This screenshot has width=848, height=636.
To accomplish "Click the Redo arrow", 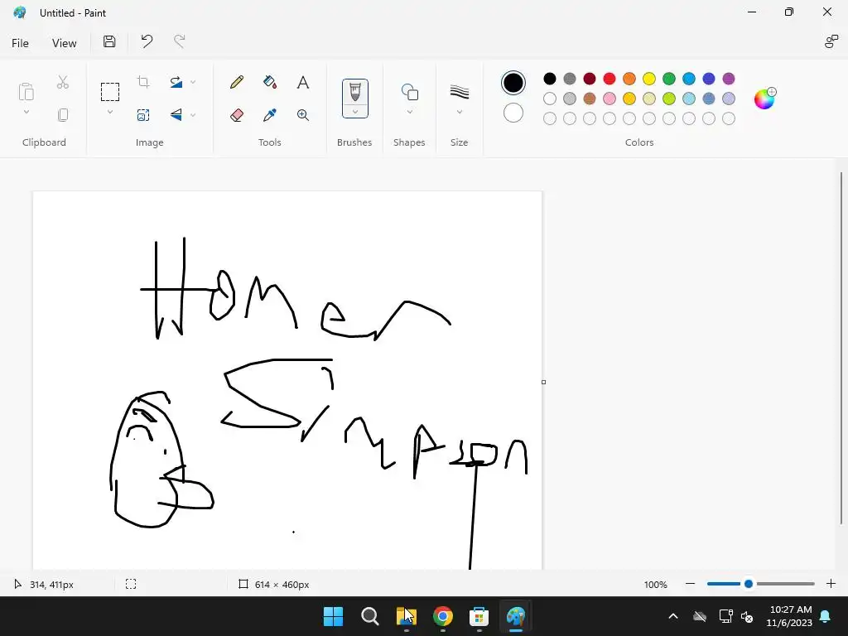I will click(x=179, y=41).
